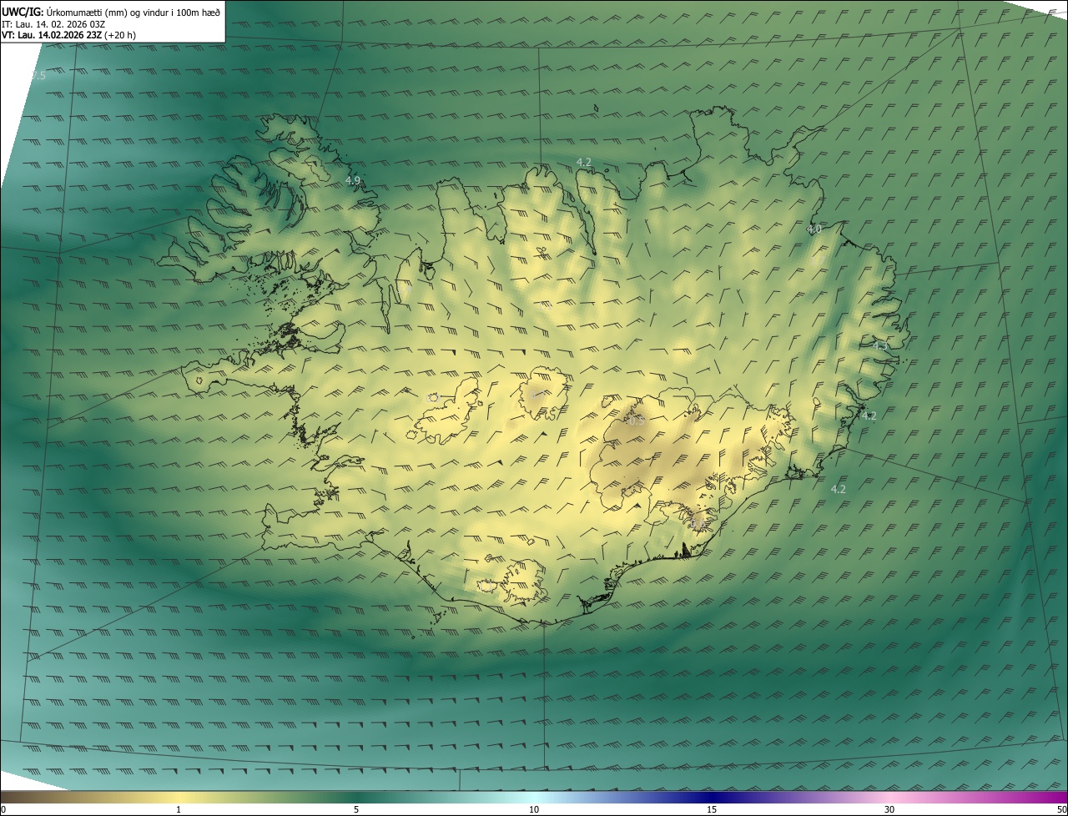Click the colorbar tick label 30
This screenshot has height=816, width=1068.
889,809
